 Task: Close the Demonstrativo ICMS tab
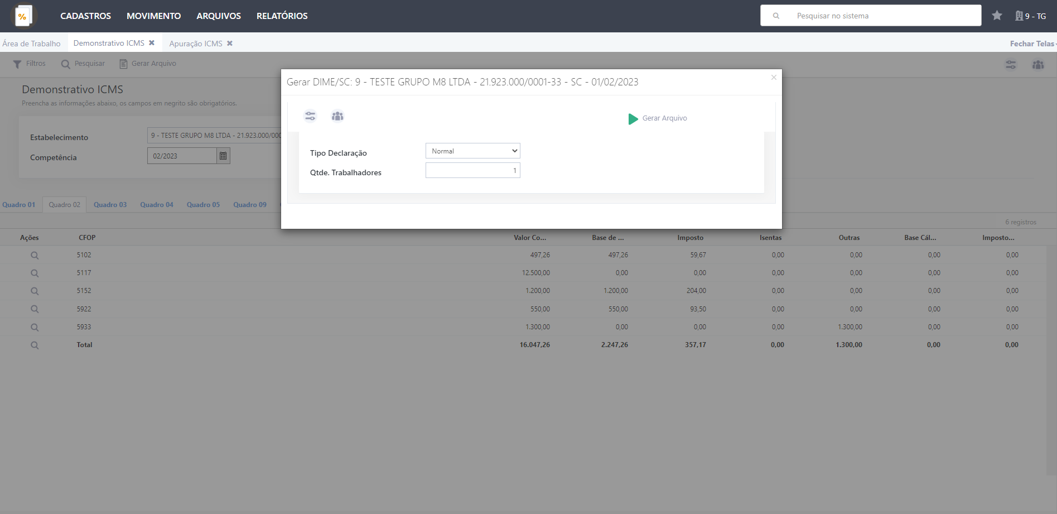[152, 43]
